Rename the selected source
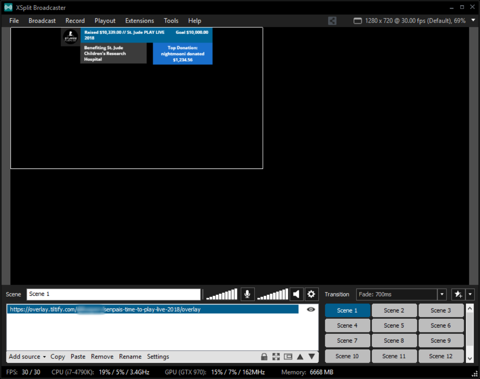Viewport: 480px width, 379px height. 130,356
